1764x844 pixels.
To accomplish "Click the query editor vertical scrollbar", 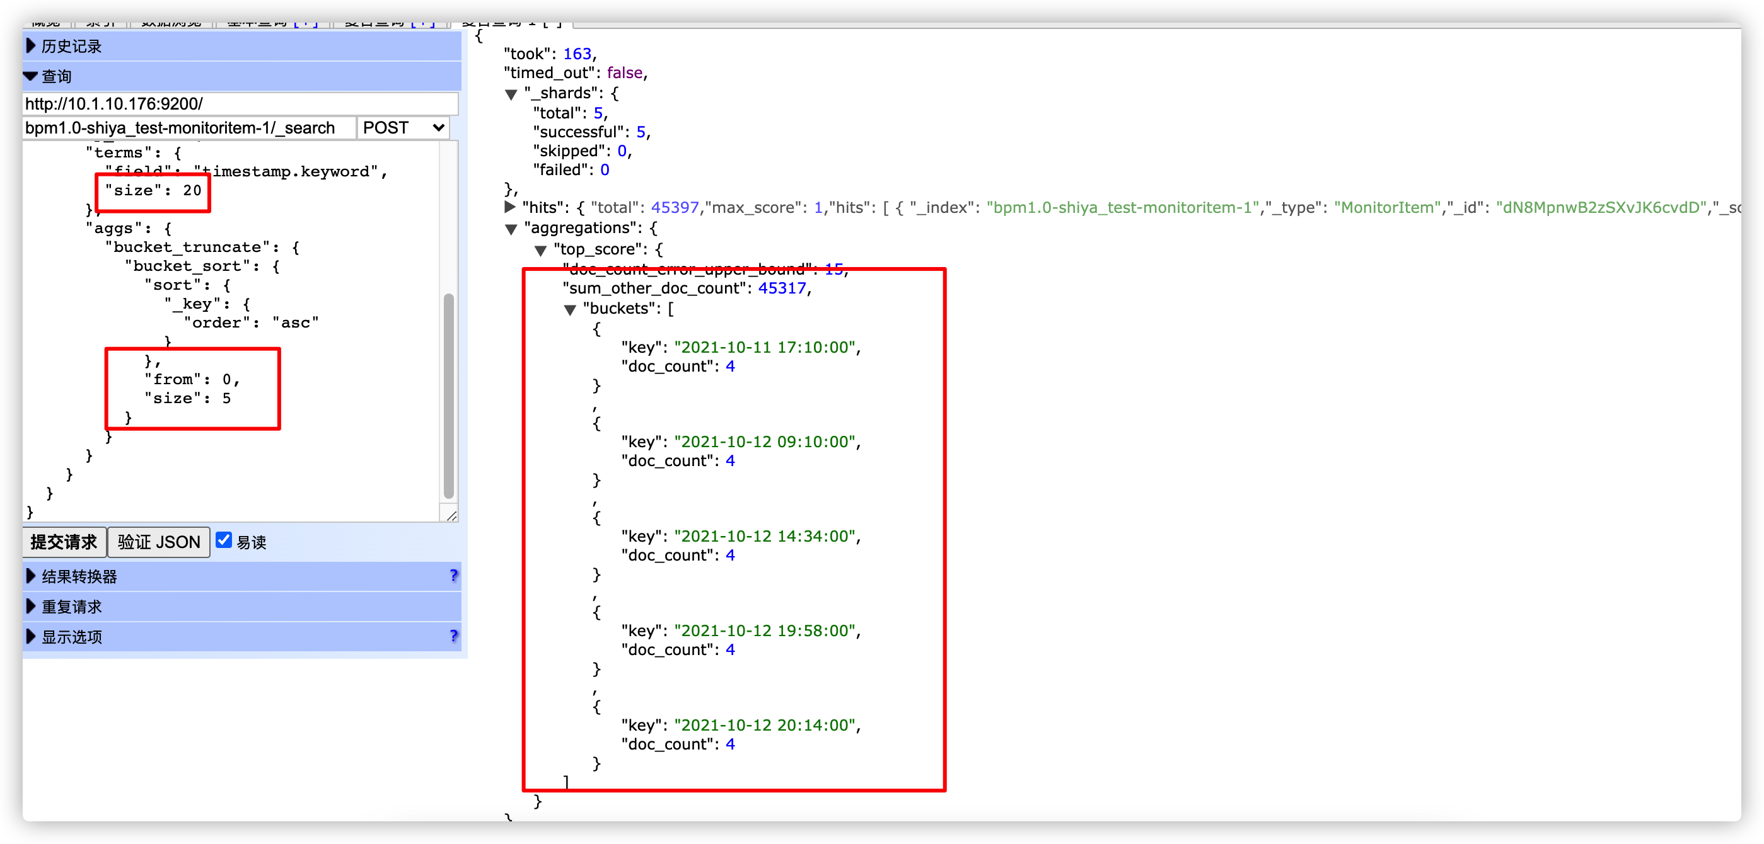I will coord(448,397).
